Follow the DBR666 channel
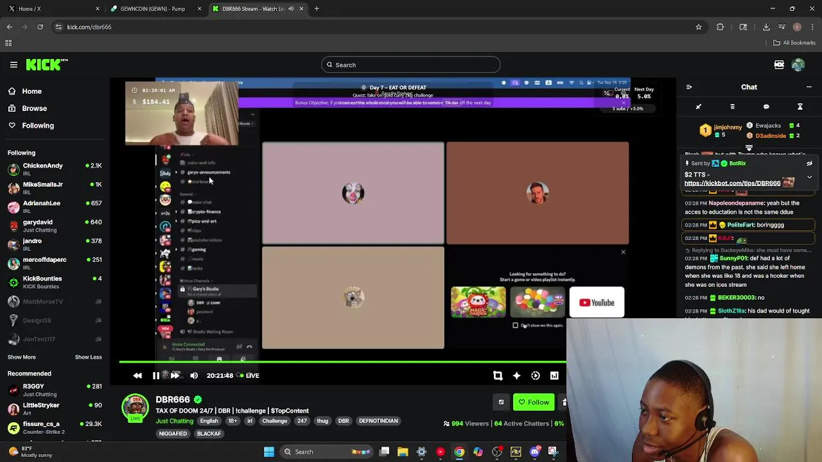This screenshot has width=822, height=462. (534, 402)
